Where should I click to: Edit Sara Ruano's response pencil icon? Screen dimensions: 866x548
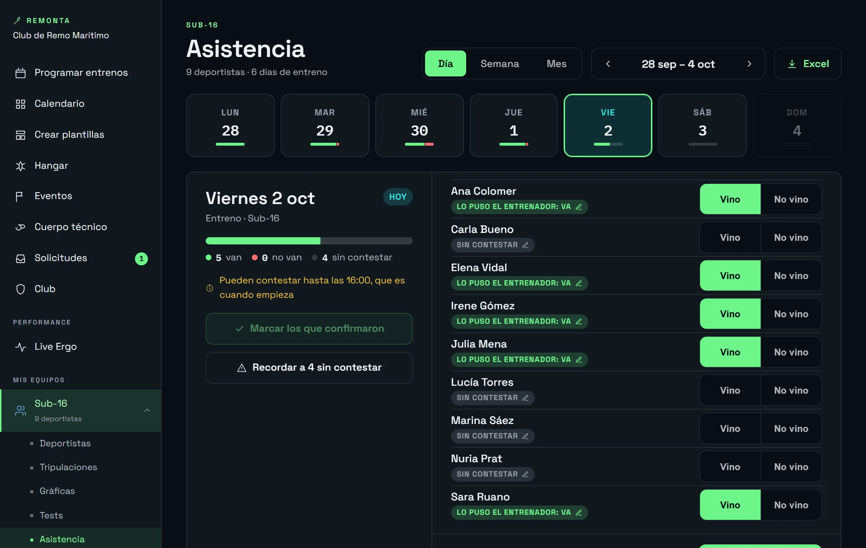pos(578,513)
